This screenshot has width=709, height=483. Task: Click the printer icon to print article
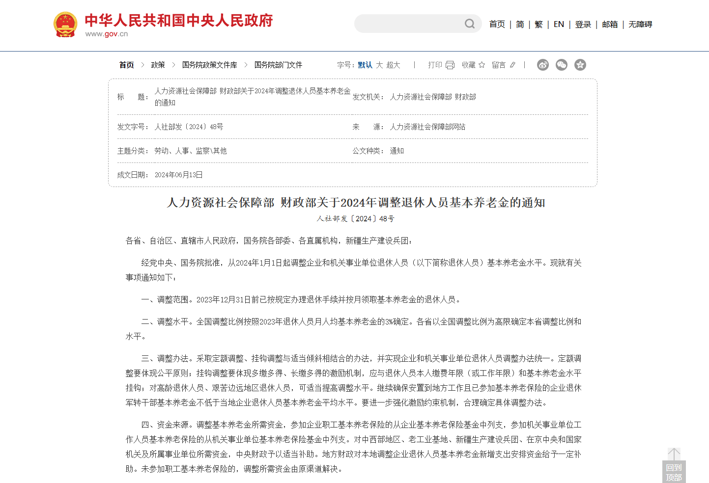[x=449, y=64]
